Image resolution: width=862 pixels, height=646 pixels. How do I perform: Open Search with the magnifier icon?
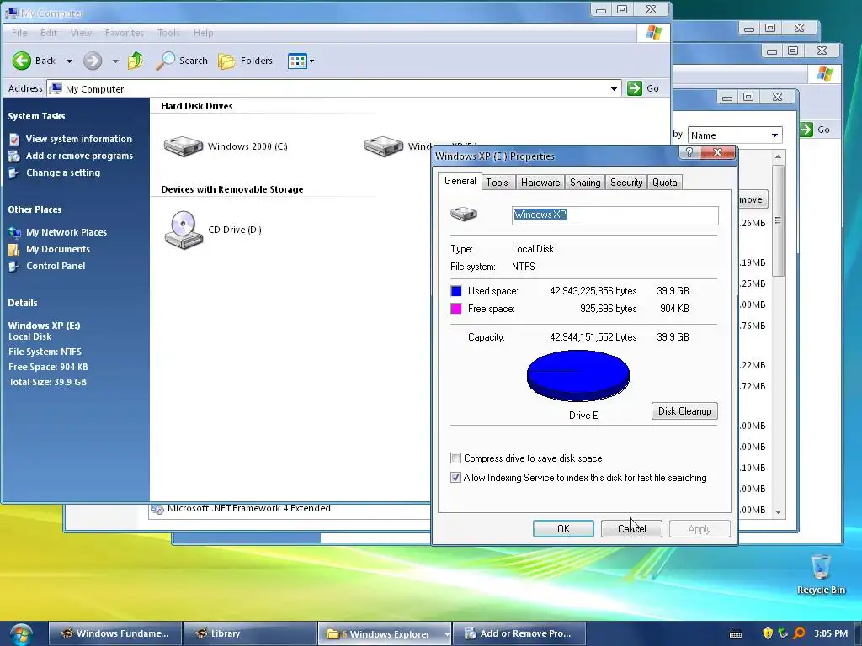point(165,61)
